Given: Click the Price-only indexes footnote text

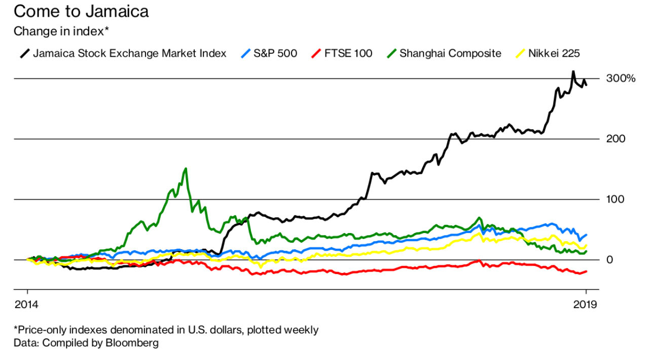Looking at the screenshot, I should (x=166, y=330).
